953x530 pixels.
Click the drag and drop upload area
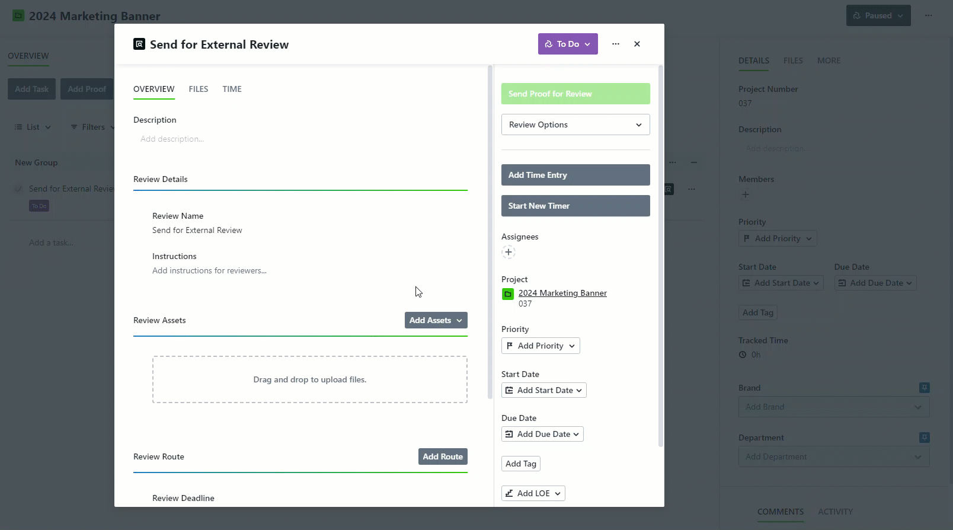pyautogui.click(x=310, y=379)
